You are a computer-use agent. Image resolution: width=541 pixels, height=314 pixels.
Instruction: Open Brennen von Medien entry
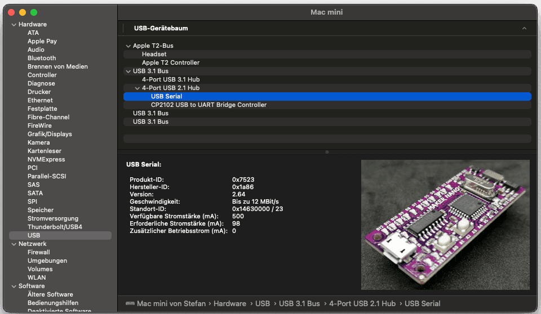coord(57,66)
